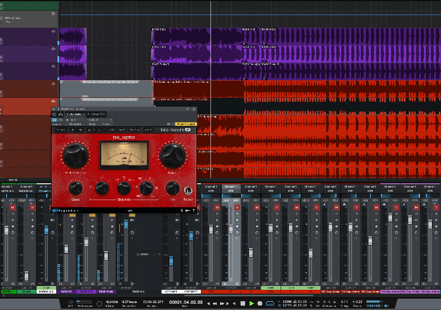
Task: Open the Auto: Off dropdown above BASS Pedal
Action: [106, 288]
